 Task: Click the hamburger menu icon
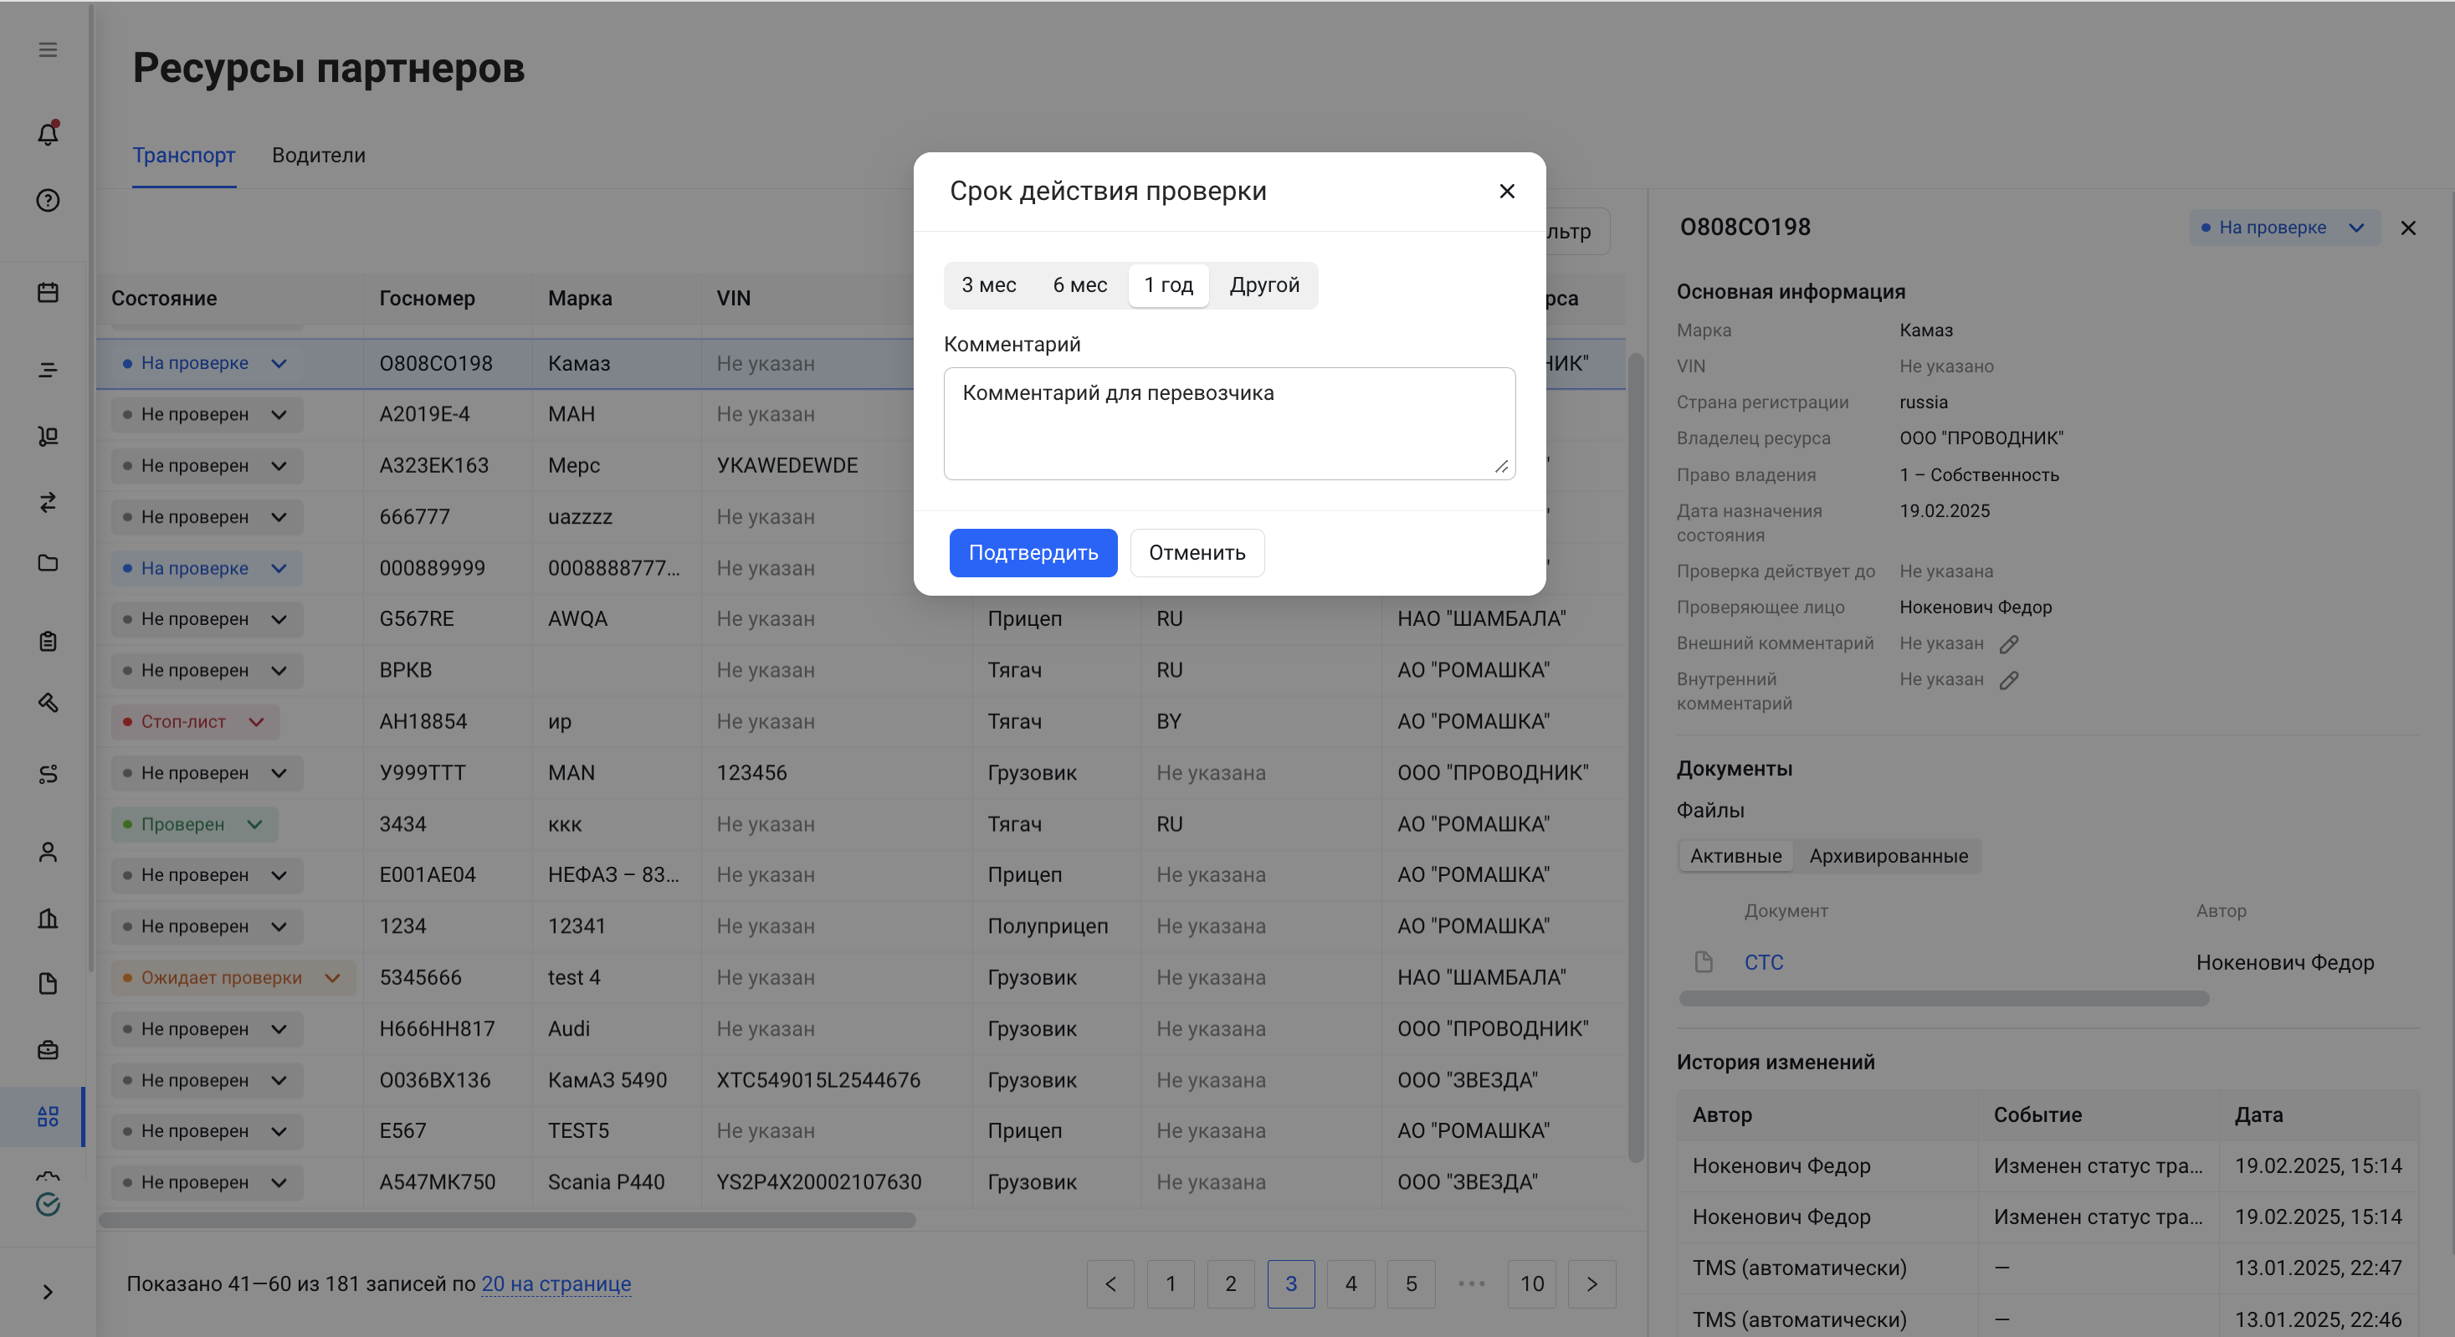click(48, 49)
